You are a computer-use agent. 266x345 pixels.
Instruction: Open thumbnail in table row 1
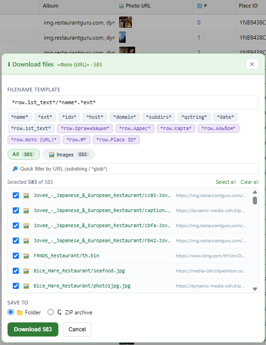coord(122,37)
